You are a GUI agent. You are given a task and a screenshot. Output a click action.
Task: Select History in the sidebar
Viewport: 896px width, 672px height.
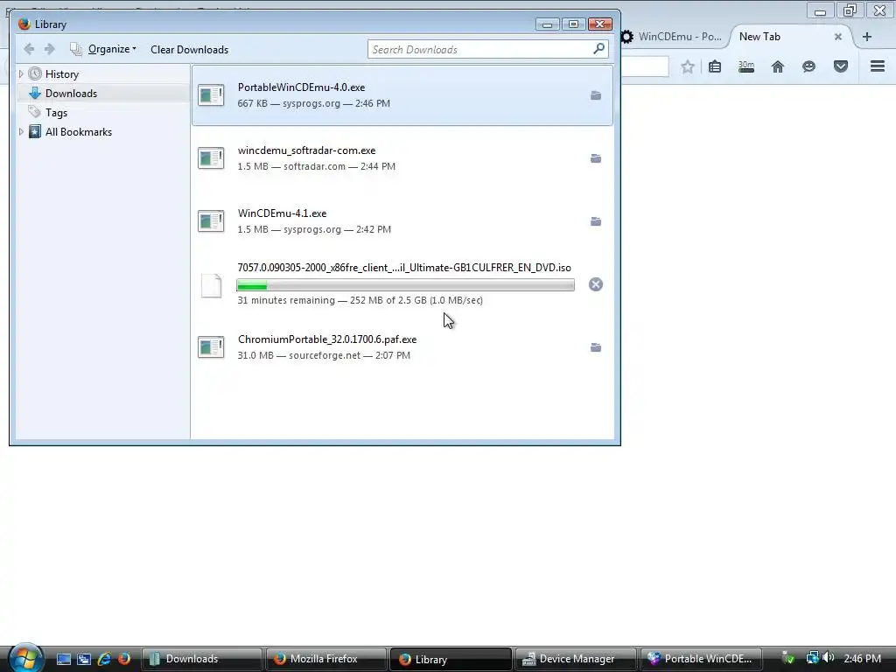[62, 74]
